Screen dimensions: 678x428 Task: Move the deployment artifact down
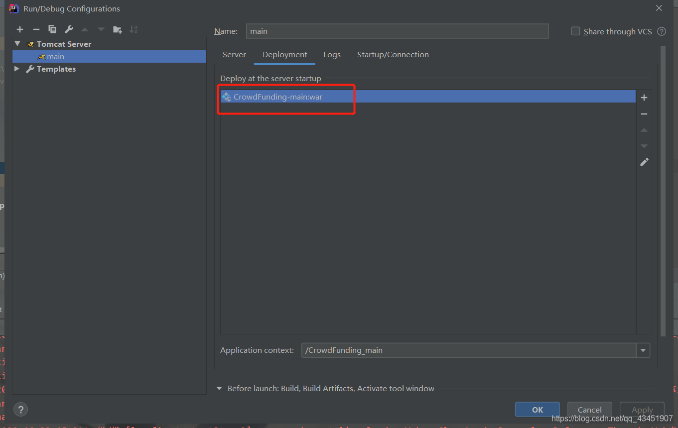(644, 146)
